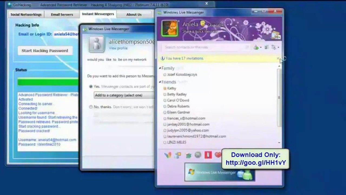The width and height of the screenshot is (346, 195).
Task: Open the About Us tab
Action: [x=134, y=15]
